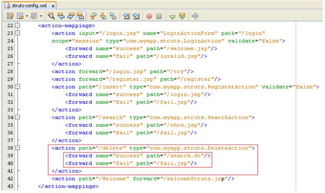The image size is (325, 193).
Task: Click "com.myapp.struts.LoginAction" type value
Action: (x=174, y=41)
